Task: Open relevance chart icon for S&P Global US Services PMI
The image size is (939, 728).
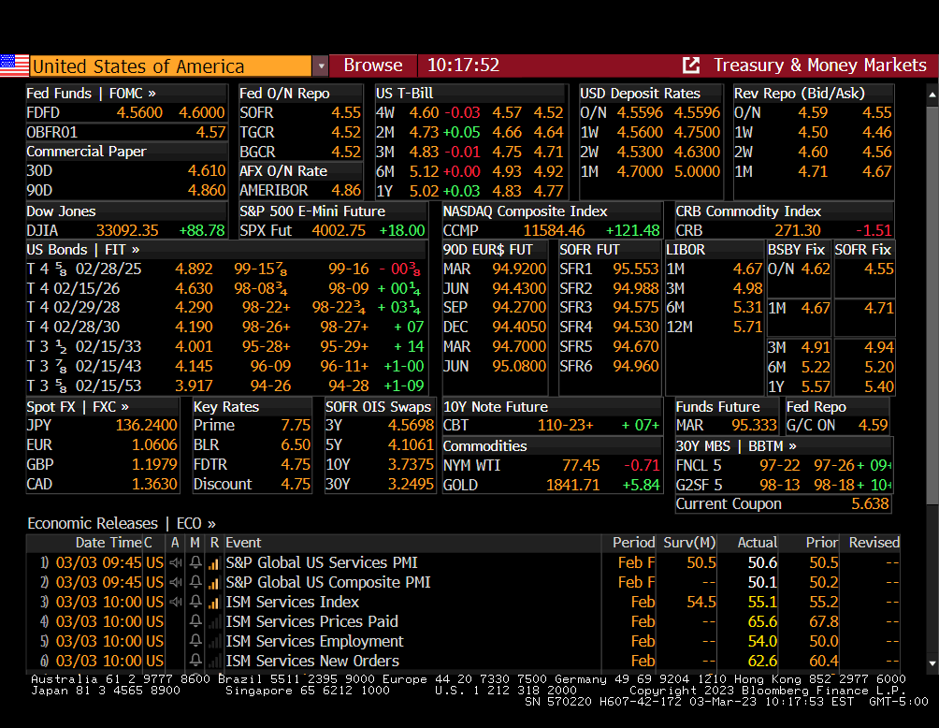Action: [214, 563]
